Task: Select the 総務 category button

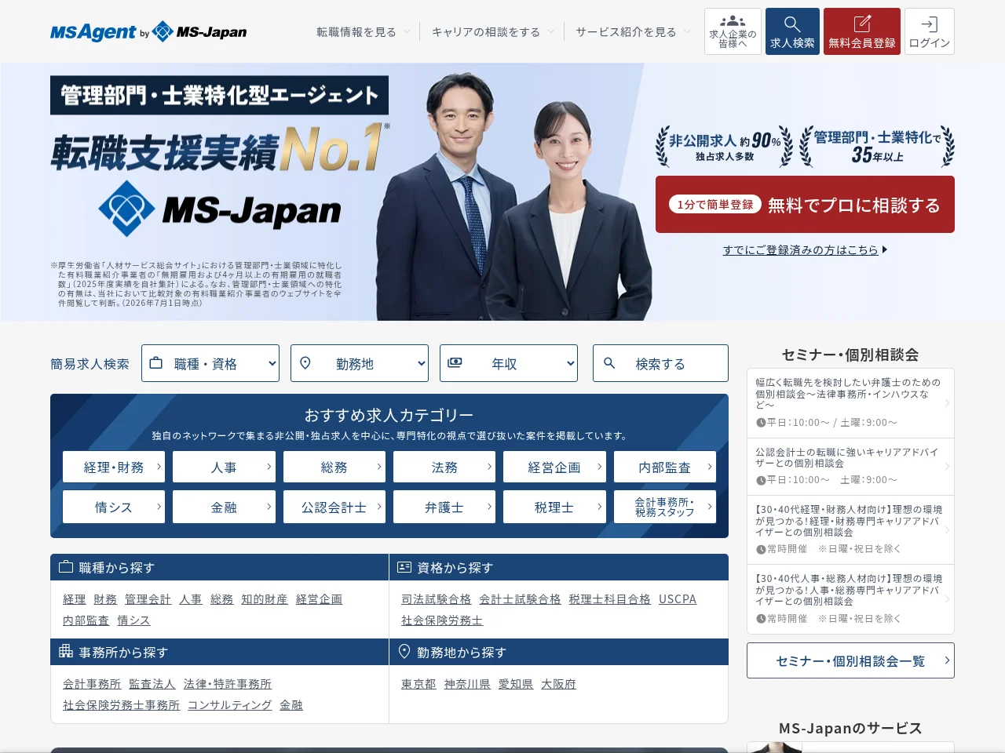Action: 334,467
